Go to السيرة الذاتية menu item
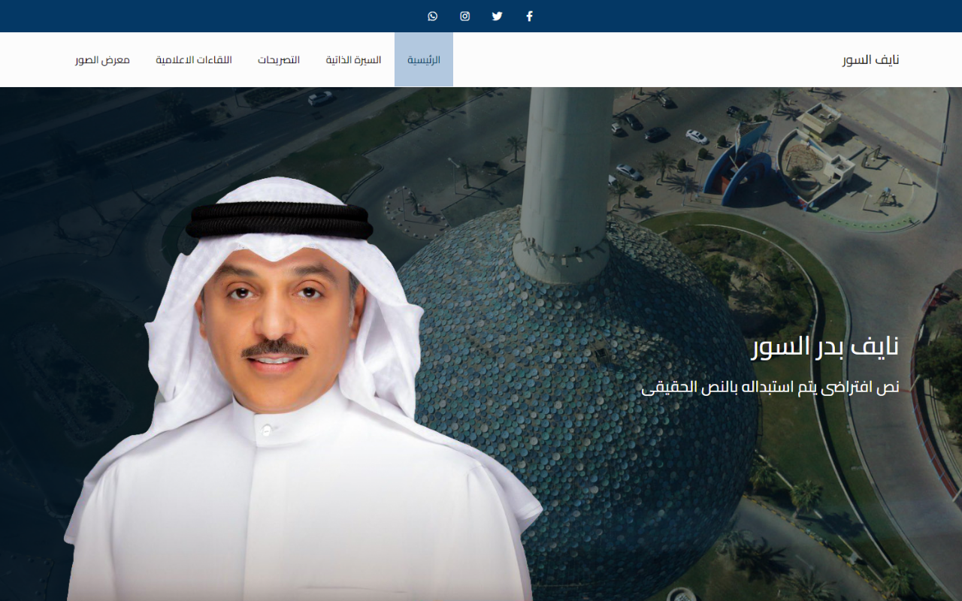962x601 pixels. [x=353, y=59]
